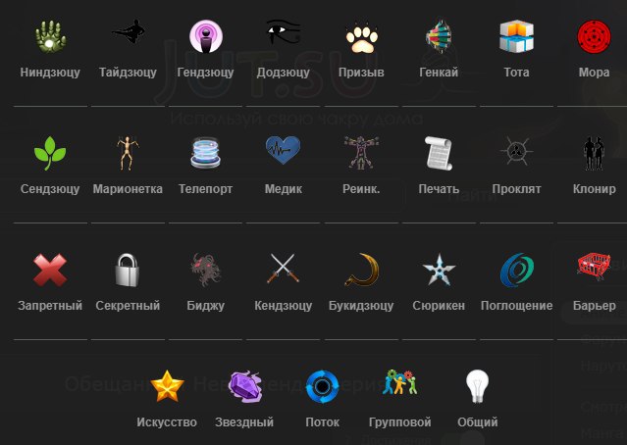
Task: Select the Телепорт portal icon
Action: tap(205, 153)
